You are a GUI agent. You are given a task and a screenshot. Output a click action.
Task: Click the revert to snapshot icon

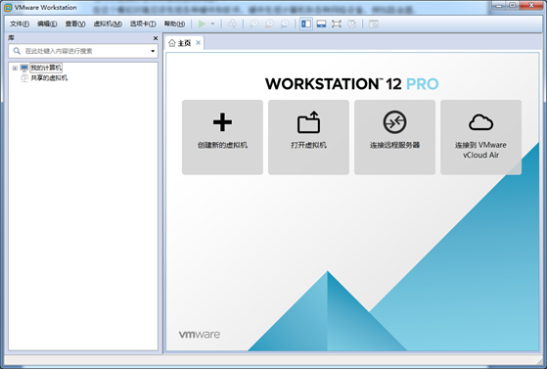[x=269, y=23]
